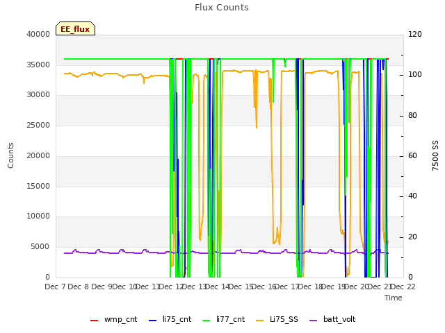Click the 7500 SS right axis title
Screen dimensions: 445x333
[435, 155]
